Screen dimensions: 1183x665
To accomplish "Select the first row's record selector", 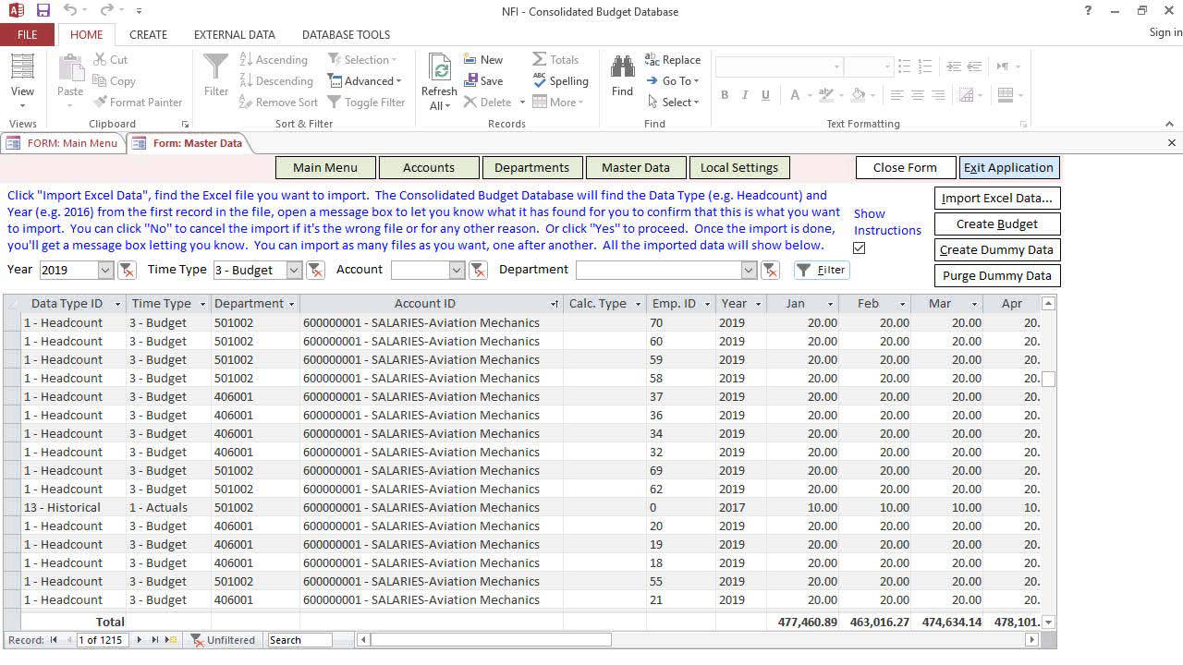I will click(x=12, y=323).
